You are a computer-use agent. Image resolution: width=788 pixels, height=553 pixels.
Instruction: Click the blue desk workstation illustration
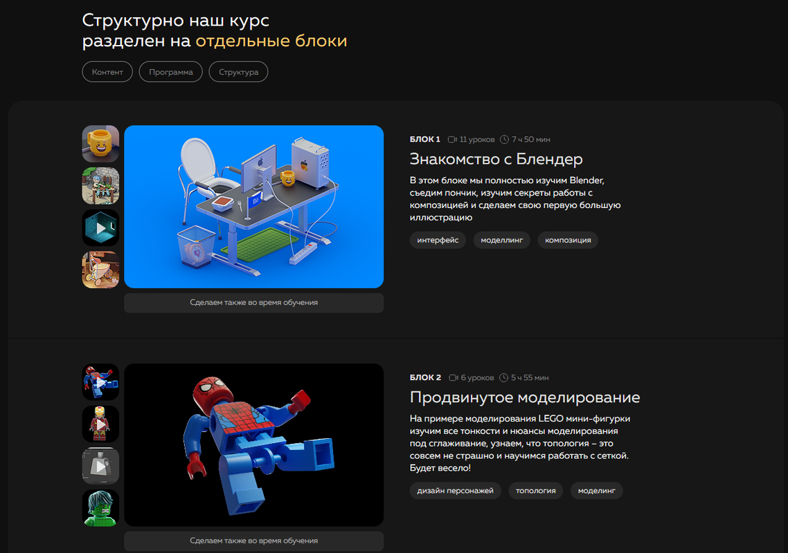[253, 206]
